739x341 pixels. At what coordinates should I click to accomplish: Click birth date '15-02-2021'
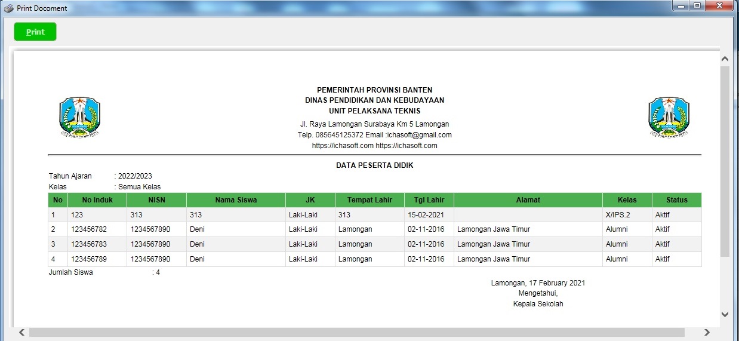click(x=426, y=214)
